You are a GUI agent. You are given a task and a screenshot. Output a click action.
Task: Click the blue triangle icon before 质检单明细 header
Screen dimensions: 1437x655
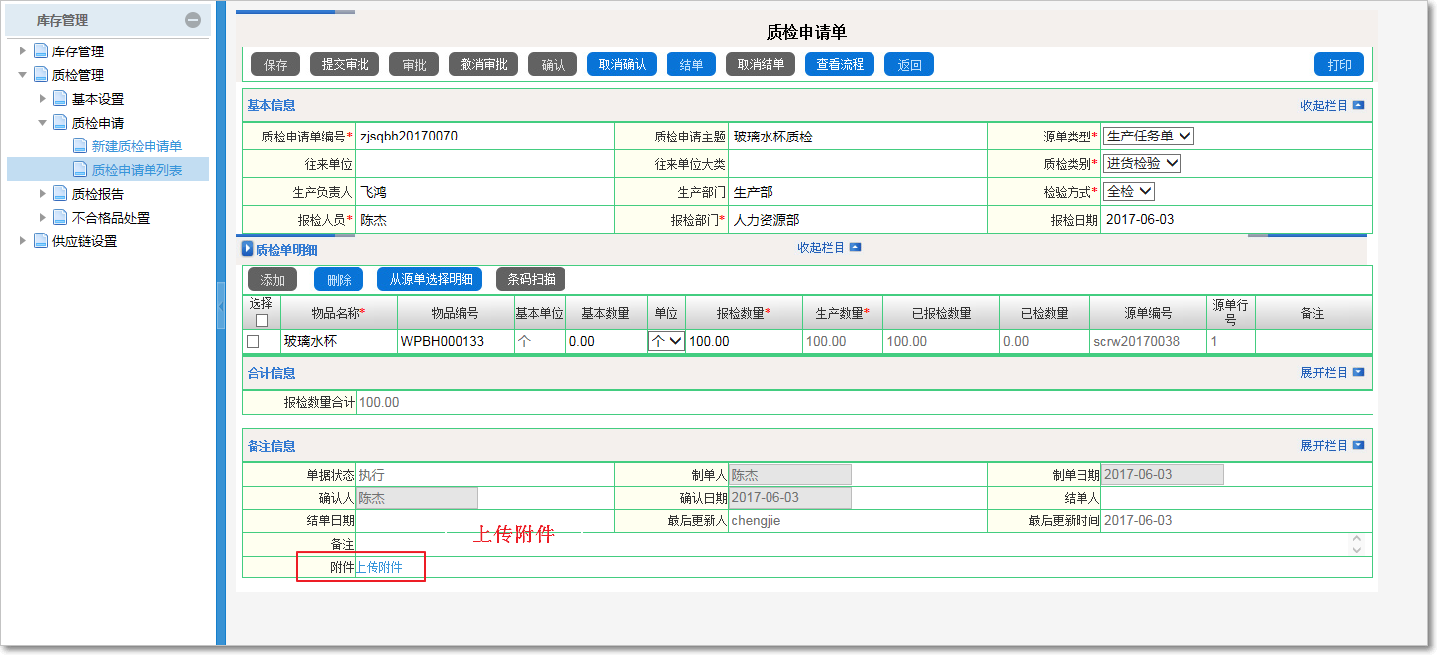pyautogui.click(x=248, y=247)
